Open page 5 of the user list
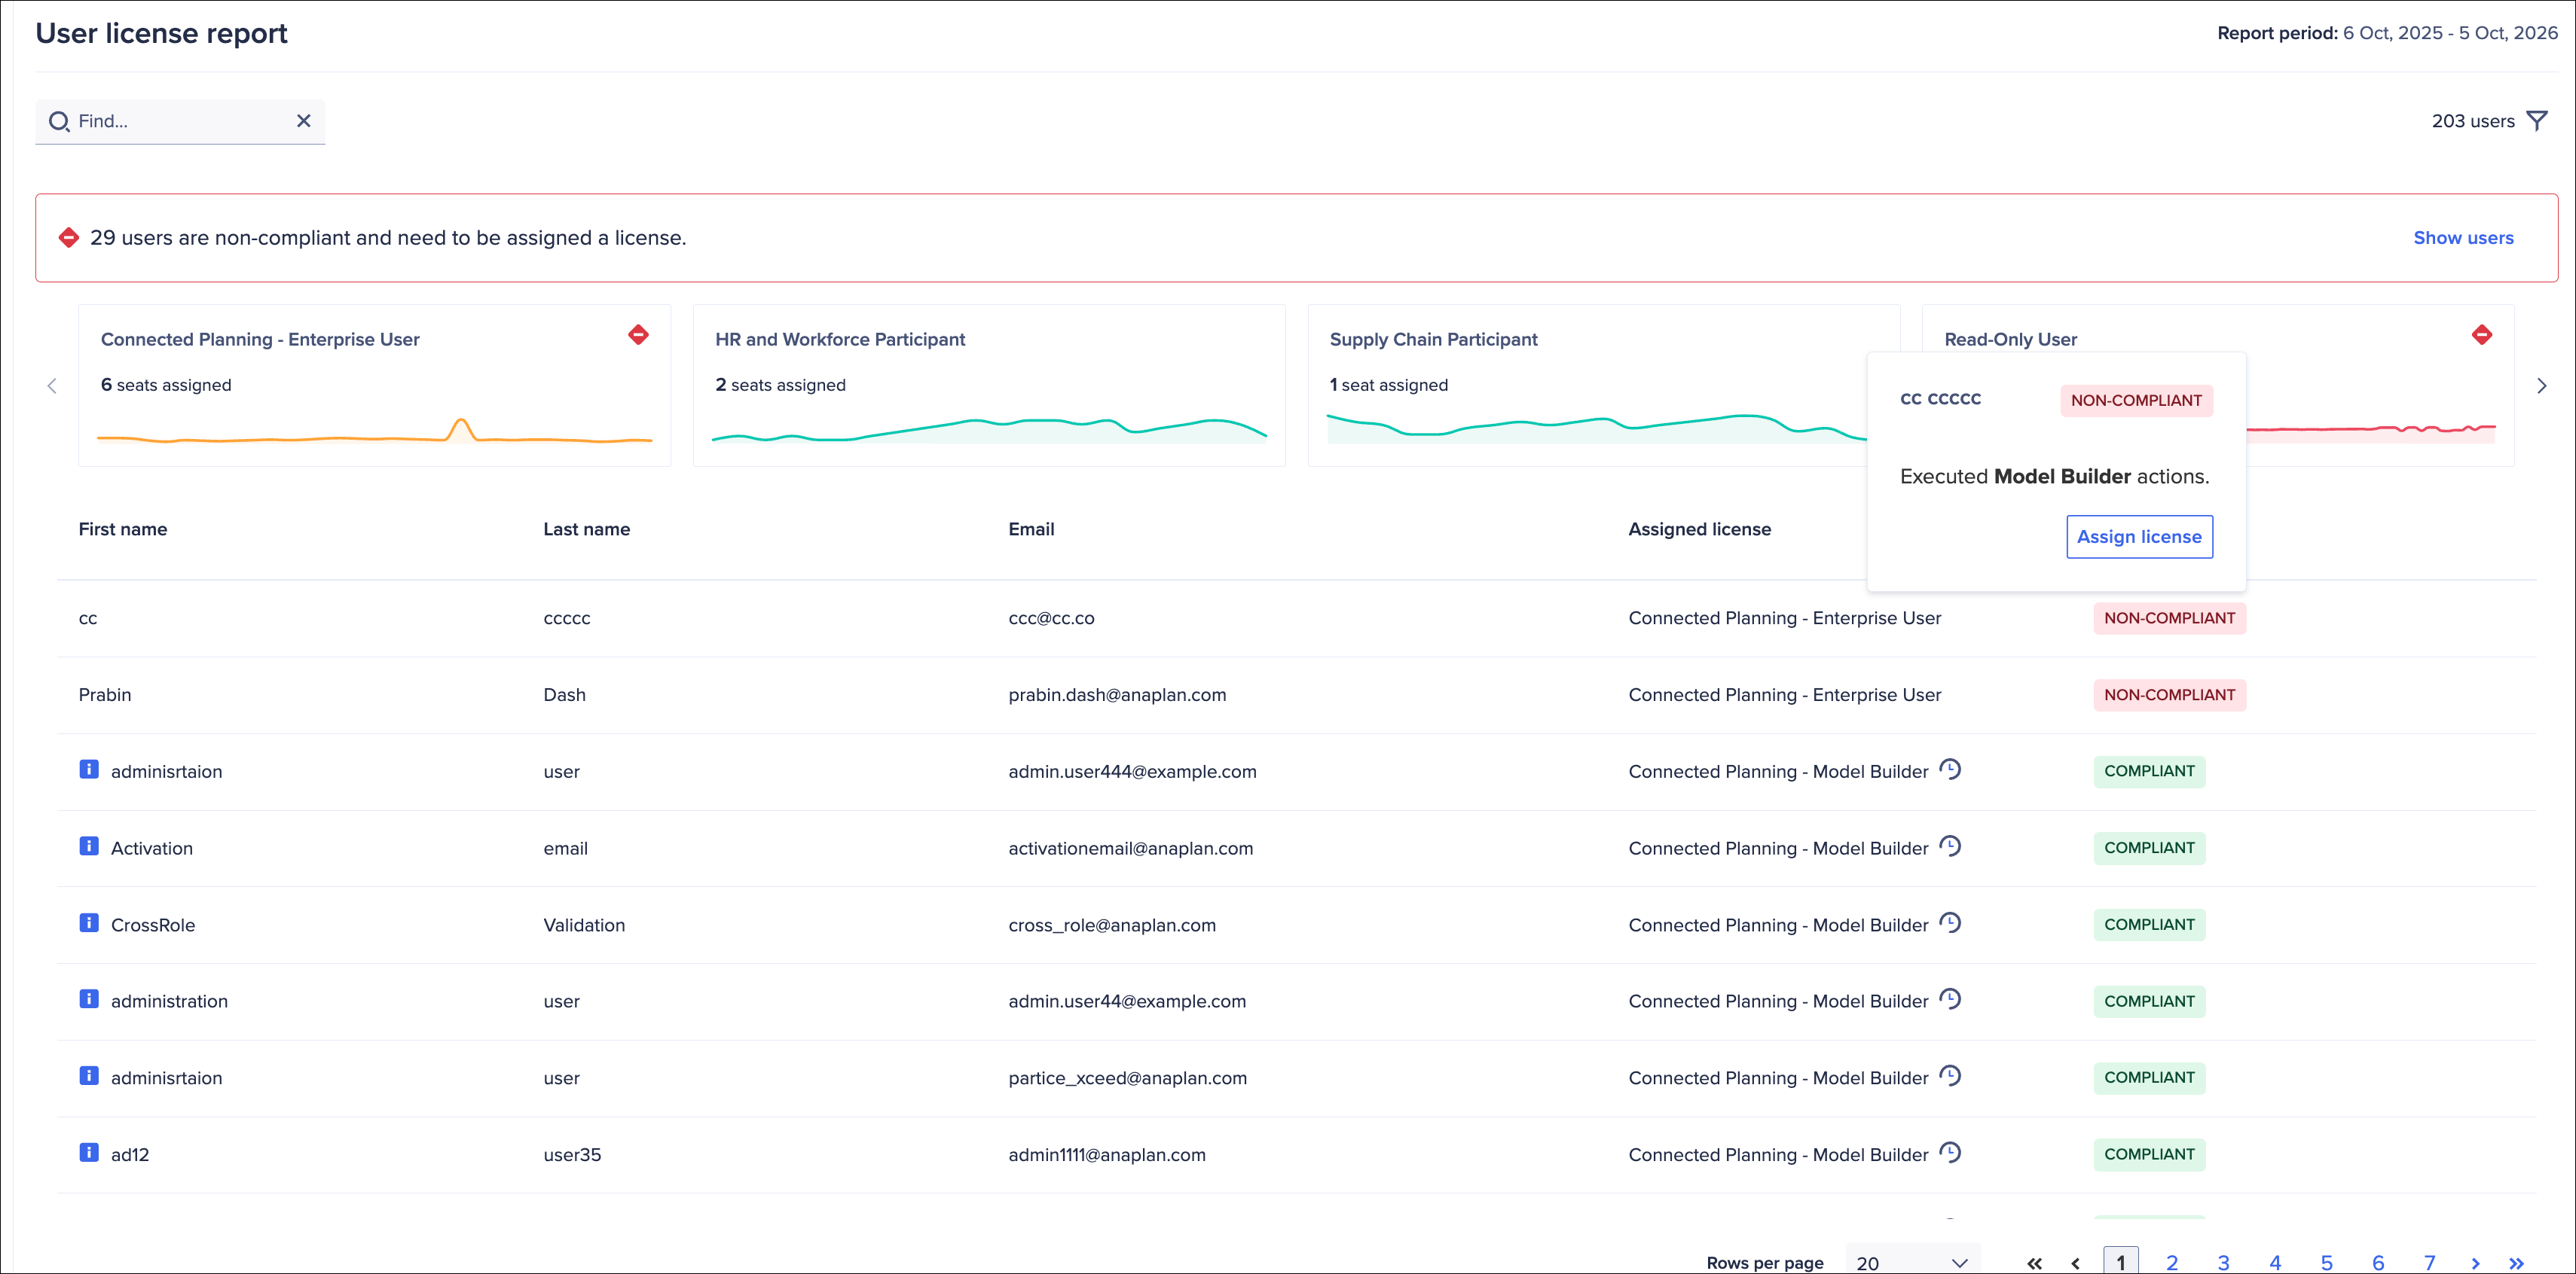The width and height of the screenshot is (2576, 1274). pos(2327,1263)
